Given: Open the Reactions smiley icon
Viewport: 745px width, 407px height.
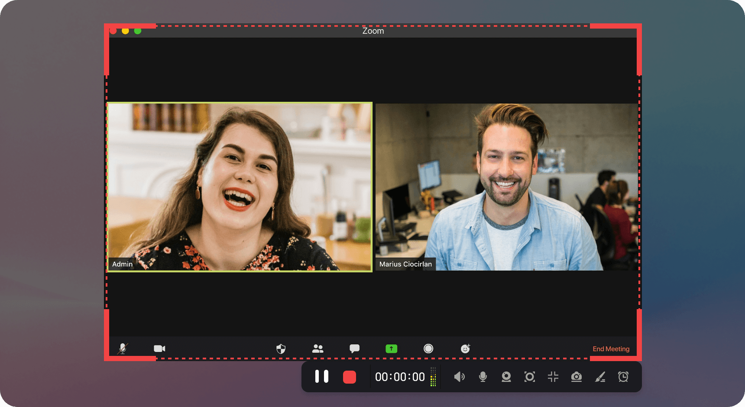Looking at the screenshot, I should click(465, 349).
